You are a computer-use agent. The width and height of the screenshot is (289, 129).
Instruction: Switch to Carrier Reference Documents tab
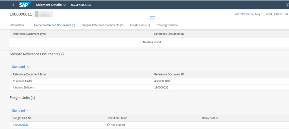tap(54, 25)
